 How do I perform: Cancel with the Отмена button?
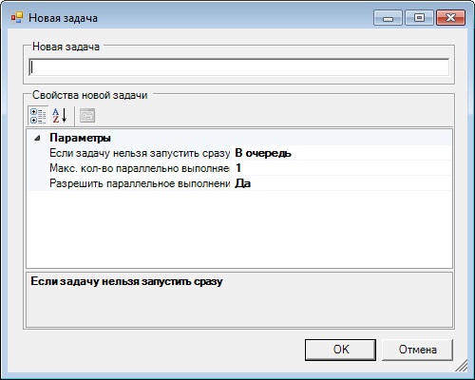(418, 350)
